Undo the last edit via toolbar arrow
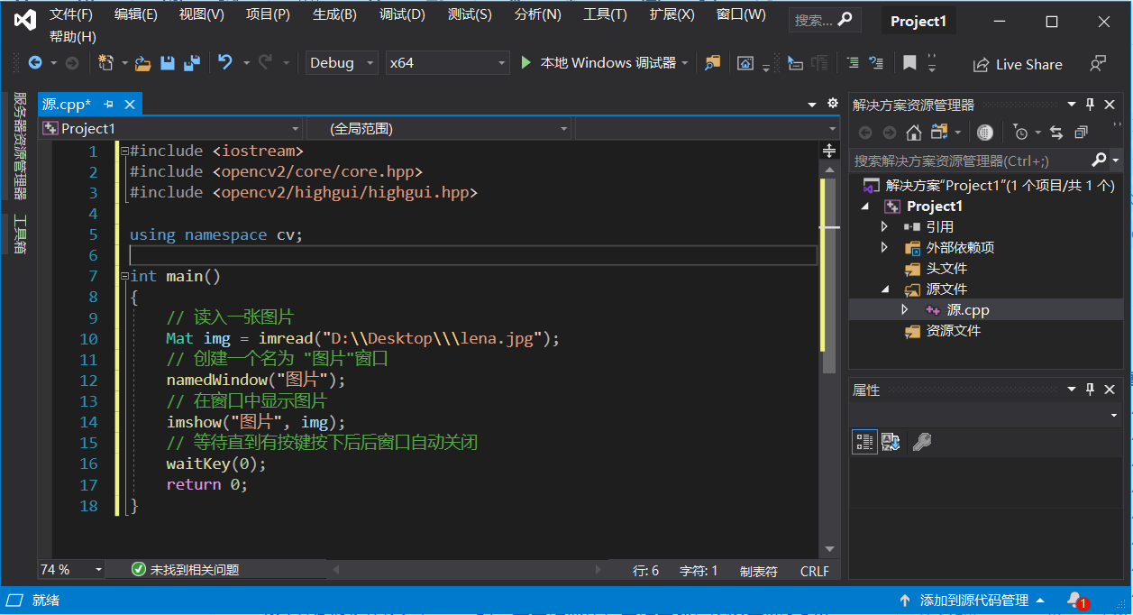 click(225, 63)
